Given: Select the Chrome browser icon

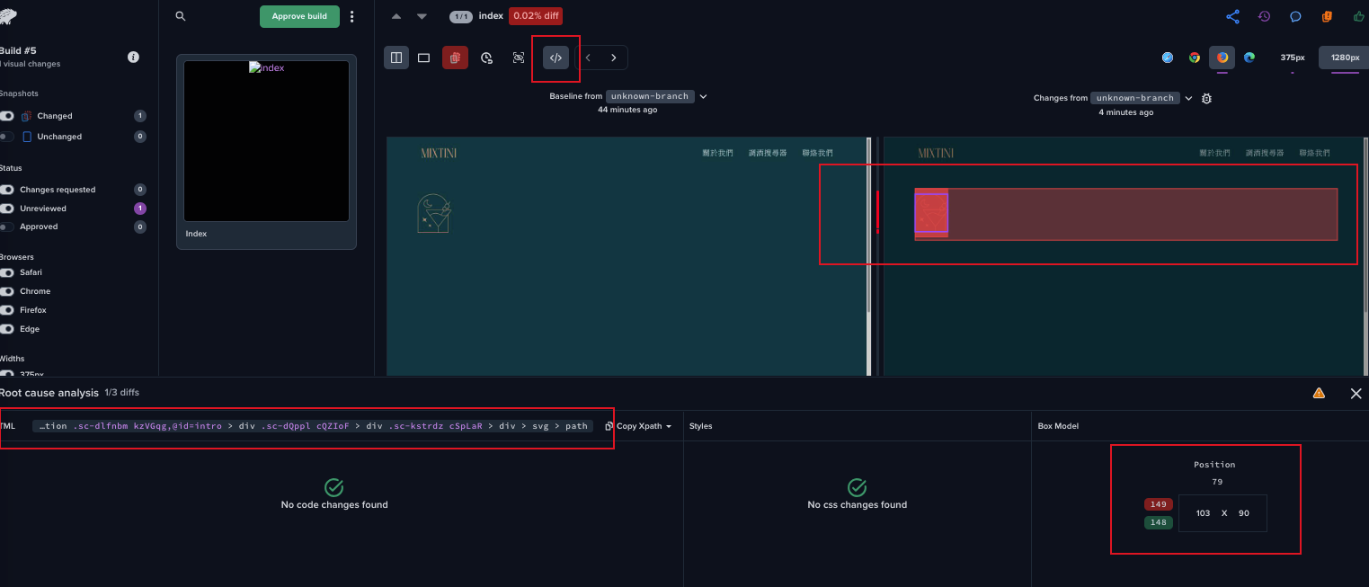Looking at the screenshot, I should [x=1195, y=58].
